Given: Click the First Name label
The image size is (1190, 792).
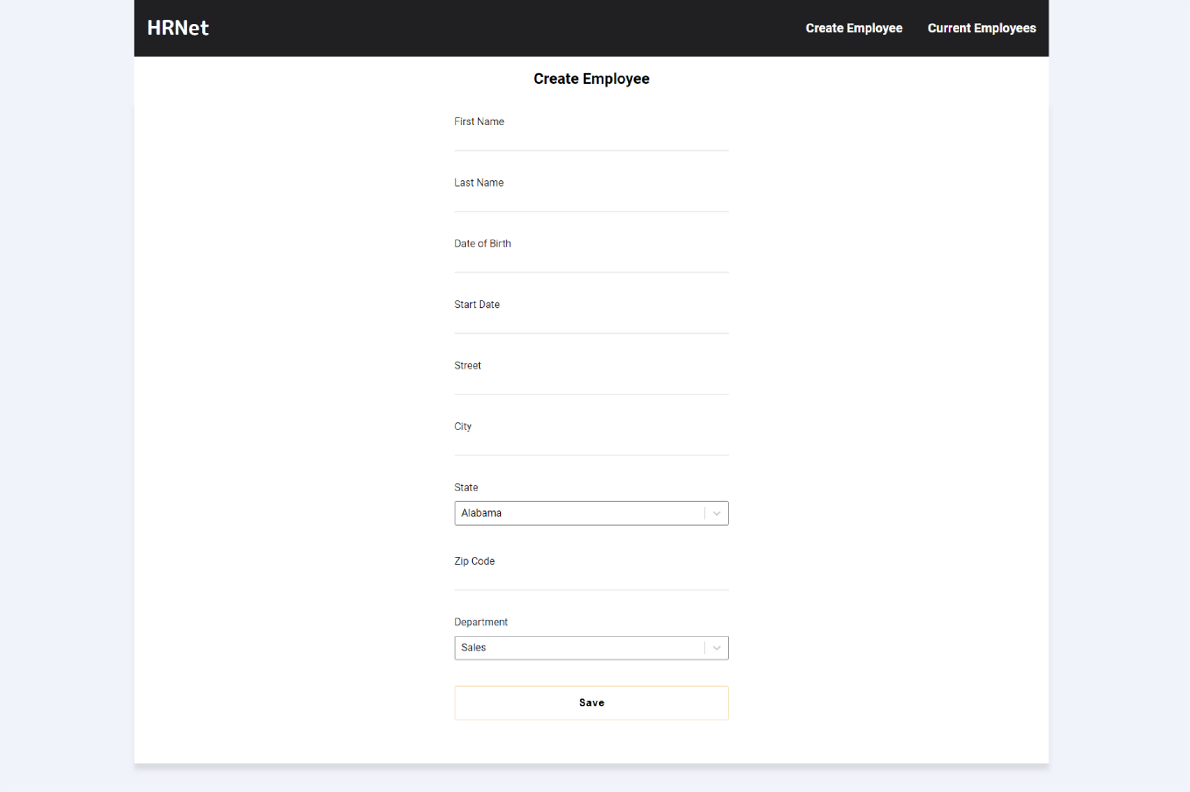Looking at the screenshot, I should click(x=479, y=122).
